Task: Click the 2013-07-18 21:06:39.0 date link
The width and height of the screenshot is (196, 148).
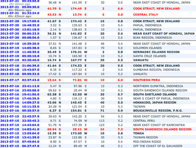Action: coord(20,66)
